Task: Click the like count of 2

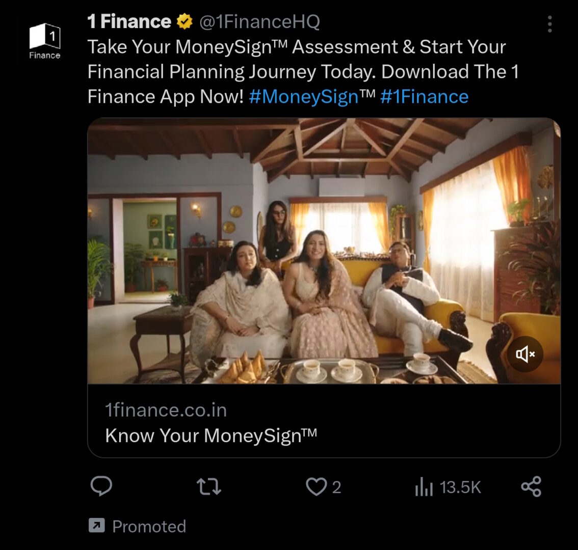Action: (336, 487)
